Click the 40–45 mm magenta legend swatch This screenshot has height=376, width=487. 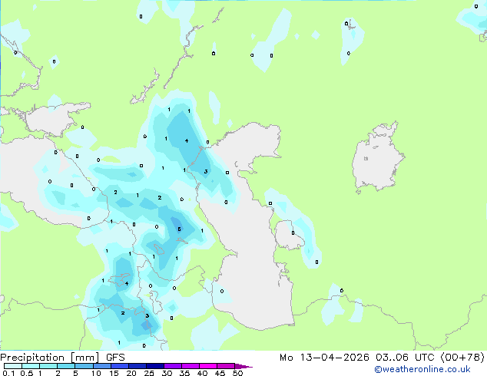coord(208,366)
